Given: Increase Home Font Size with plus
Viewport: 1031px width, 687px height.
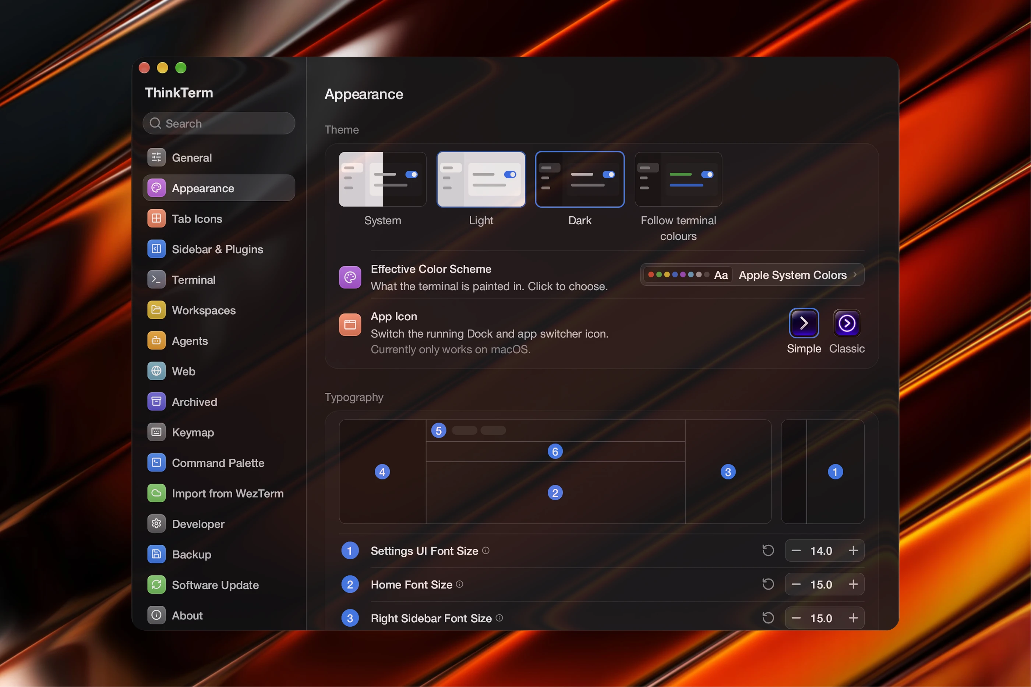Looking at the screenshot, I should pyautogui.click(x=853, y=584).
